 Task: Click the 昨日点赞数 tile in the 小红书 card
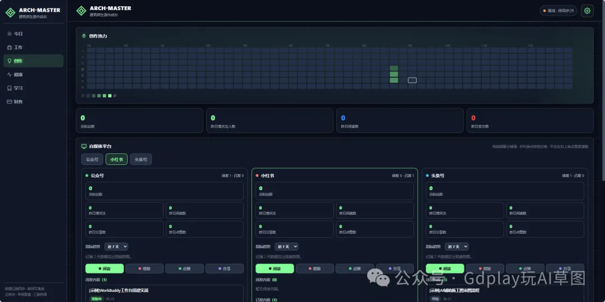tap(375, 229)
